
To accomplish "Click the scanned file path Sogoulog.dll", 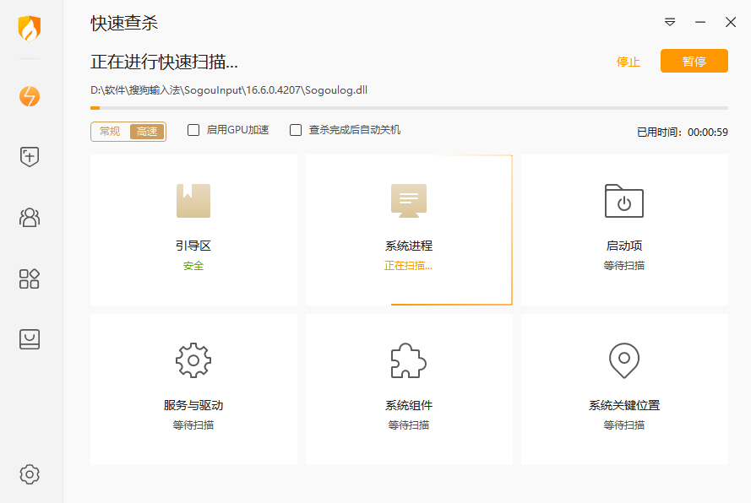I will pos(229,90).
